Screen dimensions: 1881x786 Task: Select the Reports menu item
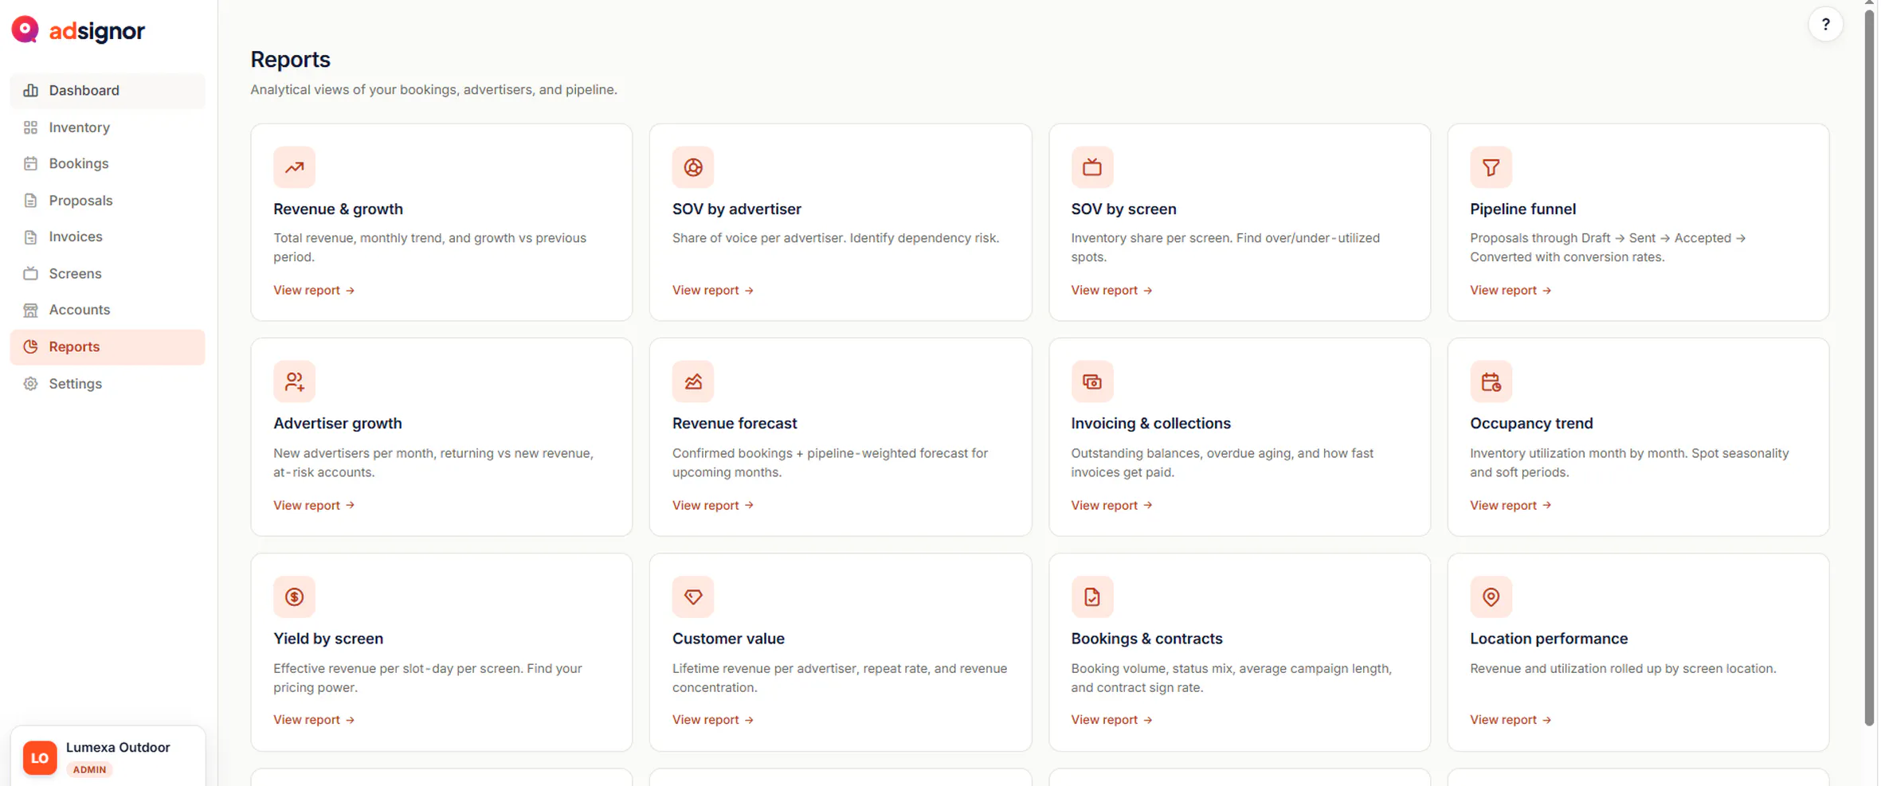[108, 347]
